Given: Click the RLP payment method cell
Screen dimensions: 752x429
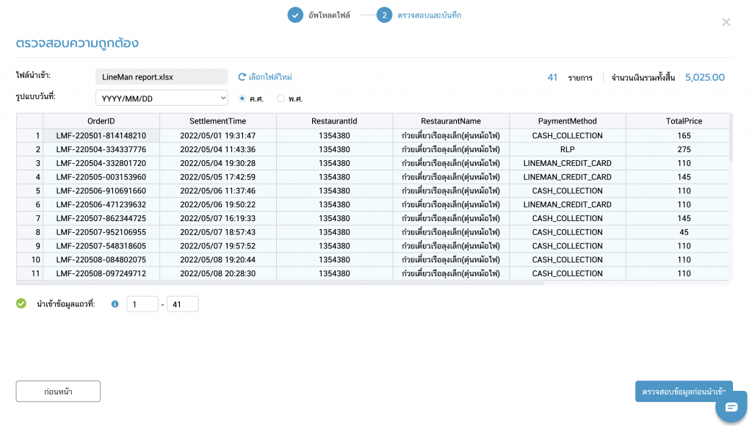Looking at the screenshot, I should 568,149.
